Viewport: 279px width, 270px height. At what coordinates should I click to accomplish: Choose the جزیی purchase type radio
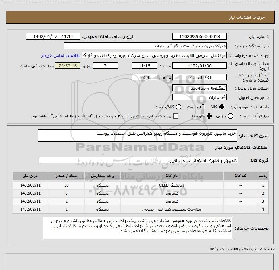tap(230, 116)
